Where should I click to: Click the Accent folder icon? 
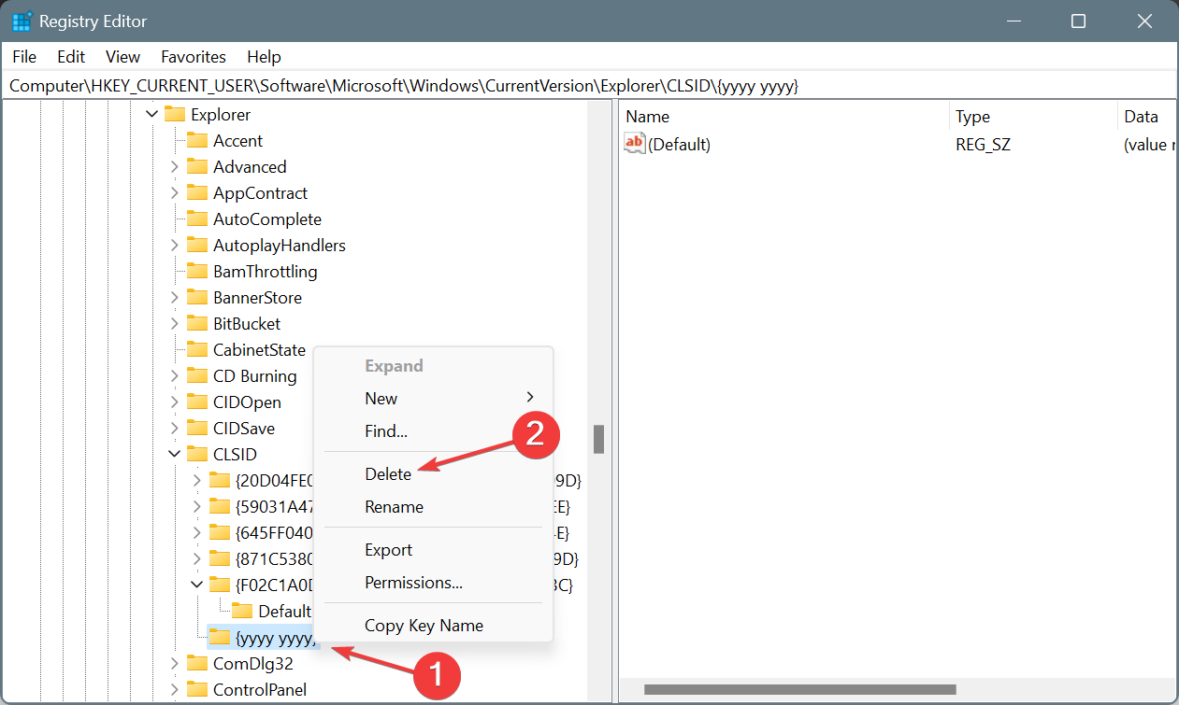[196, 141]
